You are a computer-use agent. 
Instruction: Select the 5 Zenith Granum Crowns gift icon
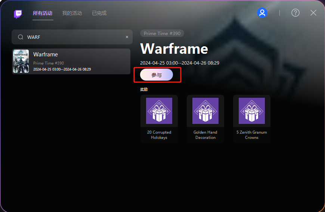pos(252,111)
